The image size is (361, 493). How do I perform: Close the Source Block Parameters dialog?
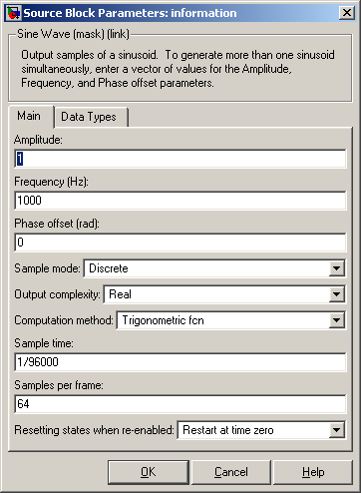click(x=347, y=13)
